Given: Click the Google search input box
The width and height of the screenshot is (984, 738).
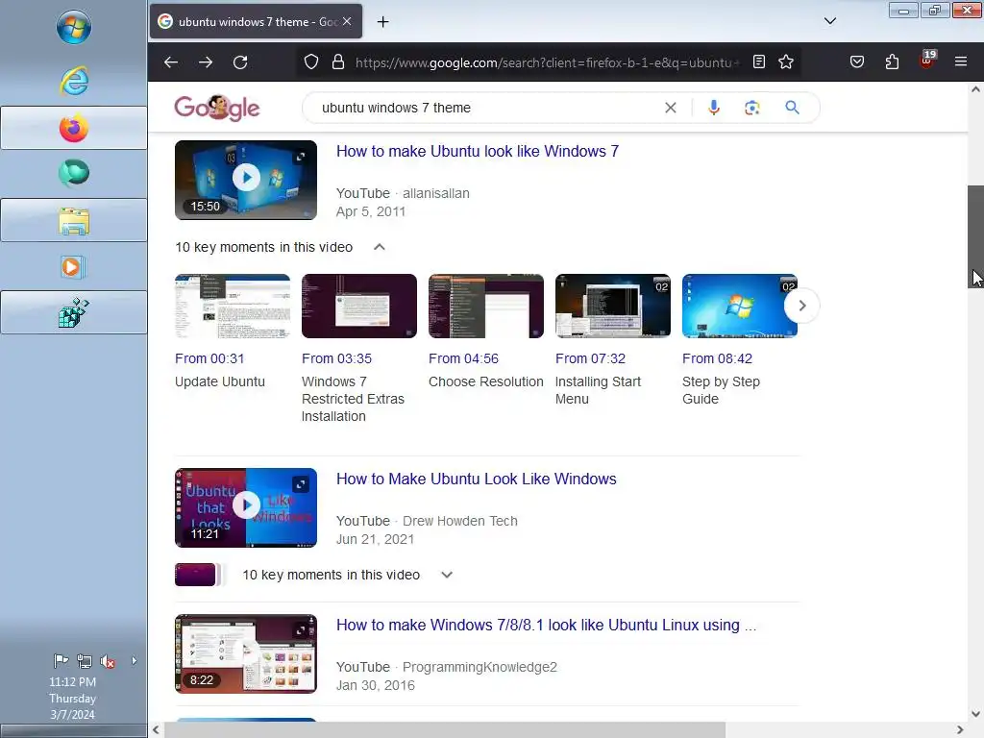Looking at the screenshot, I should [x=486, y=108].
